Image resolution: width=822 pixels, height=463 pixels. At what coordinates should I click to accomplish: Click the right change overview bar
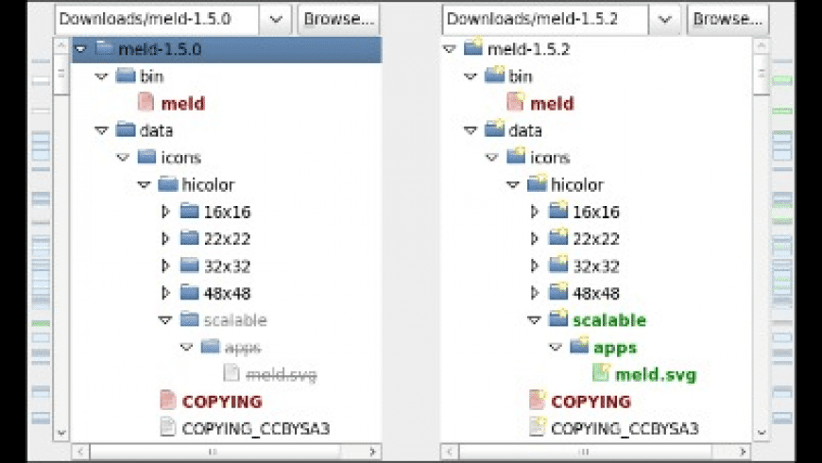[782, 241]
